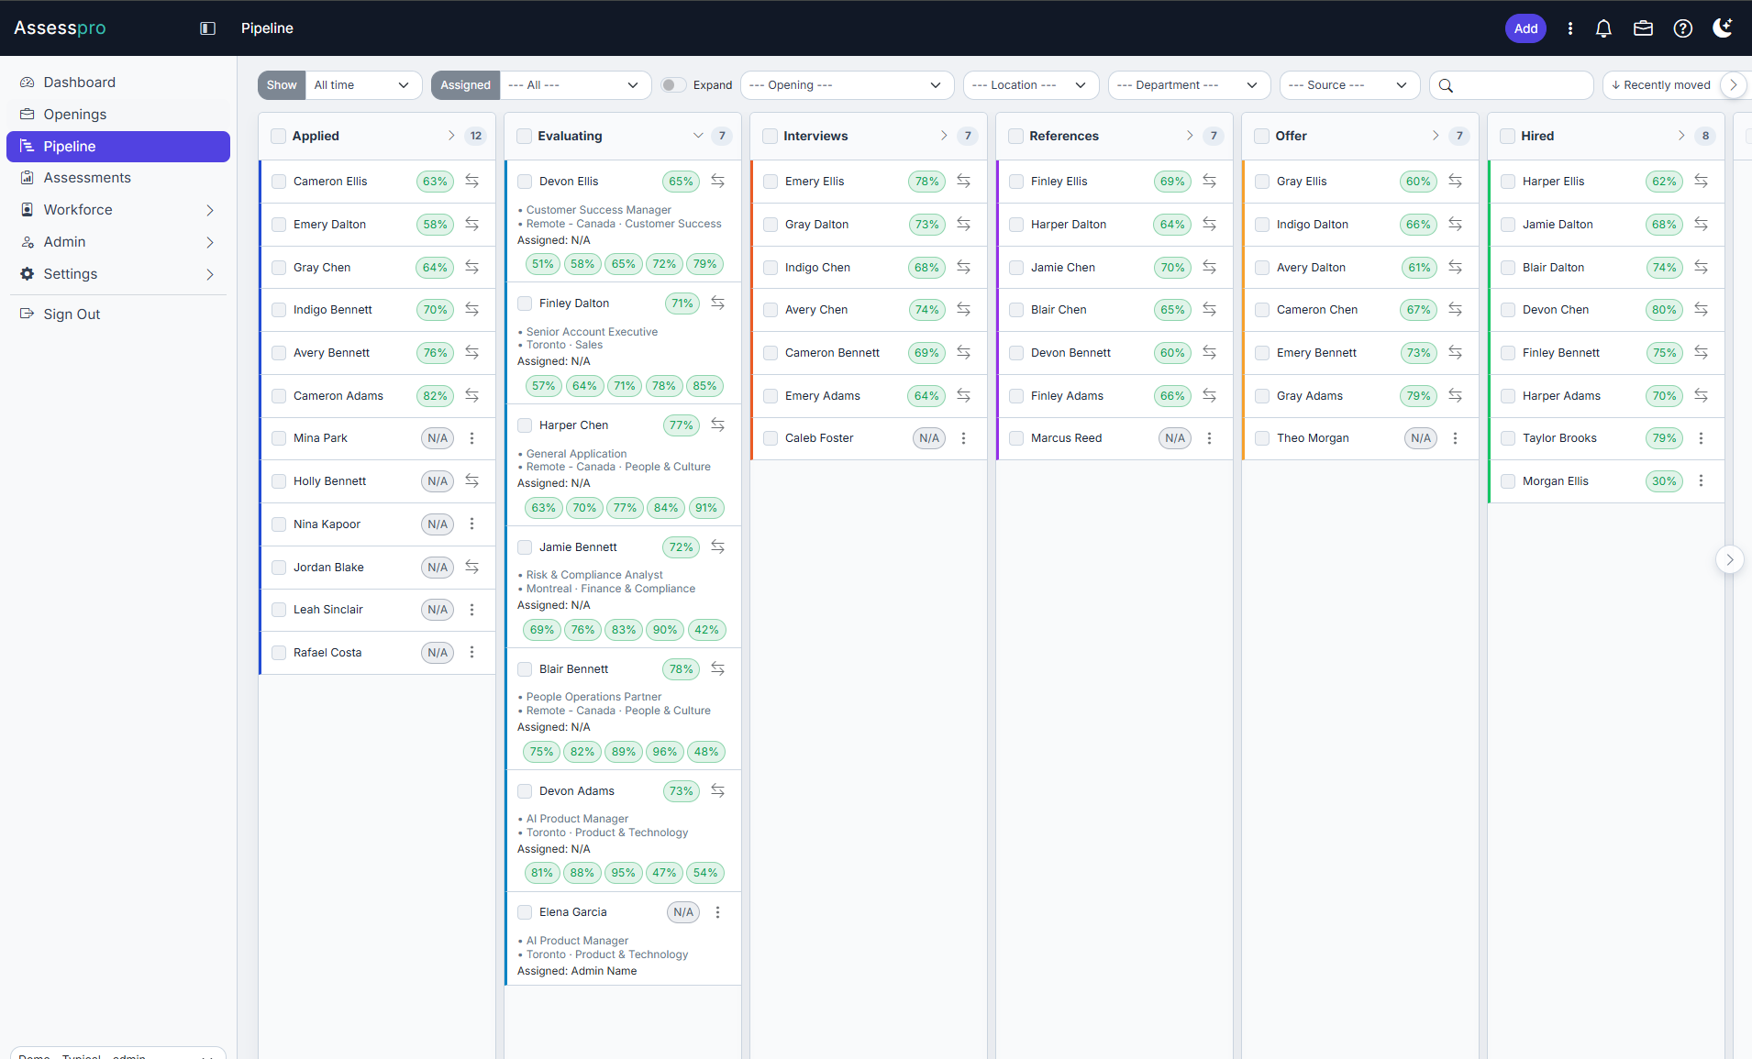Check the Applied column select-all box
Screen dimensions: 1752x1059
point(279,137)
